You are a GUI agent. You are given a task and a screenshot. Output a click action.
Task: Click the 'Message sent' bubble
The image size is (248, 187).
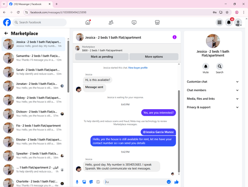point(94,87)
